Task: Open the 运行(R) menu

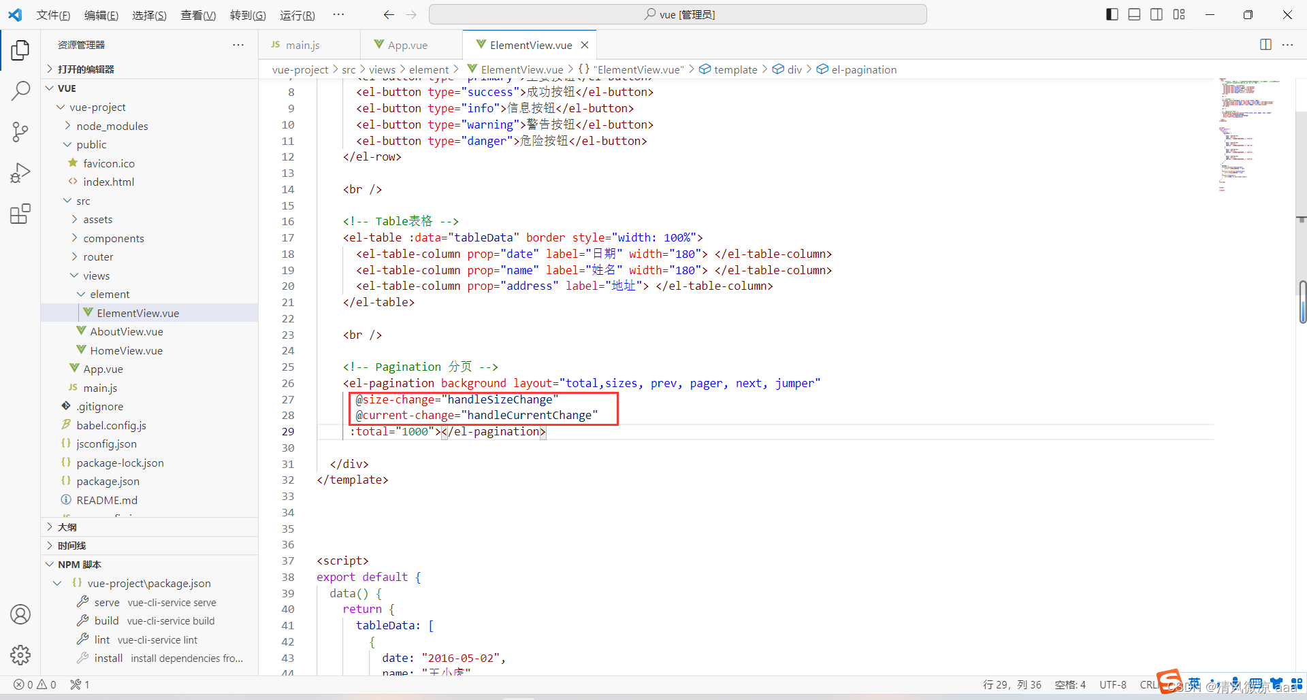Action: pos(297,15)
